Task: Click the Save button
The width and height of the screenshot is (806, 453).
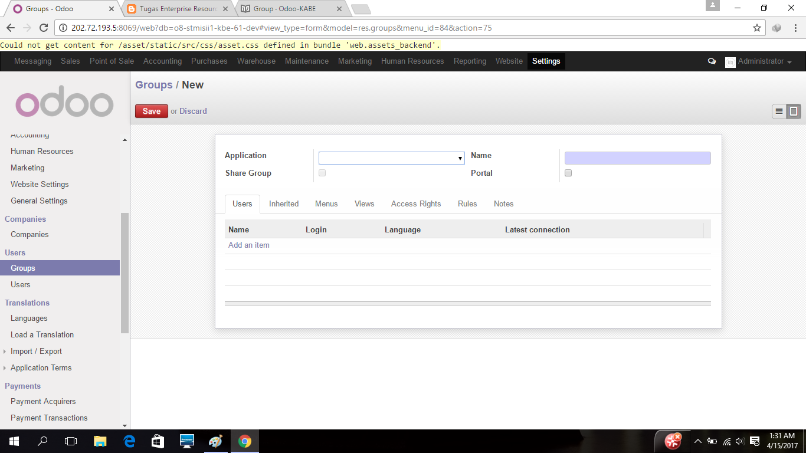Action: 151,111
